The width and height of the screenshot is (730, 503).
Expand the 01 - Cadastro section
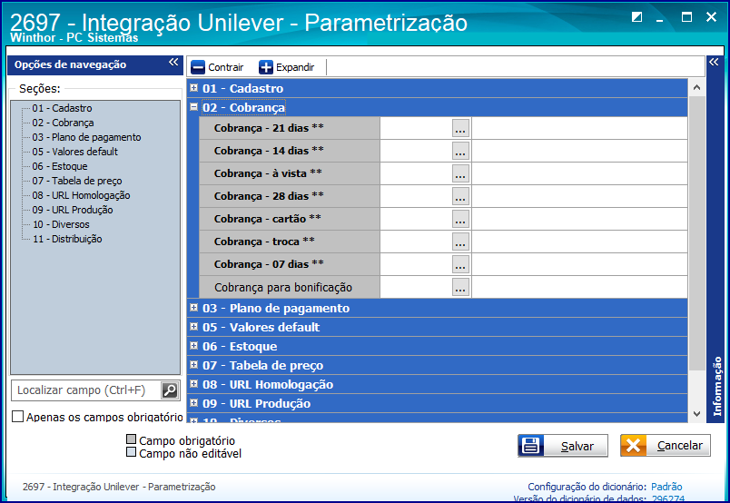pos(194,87)
